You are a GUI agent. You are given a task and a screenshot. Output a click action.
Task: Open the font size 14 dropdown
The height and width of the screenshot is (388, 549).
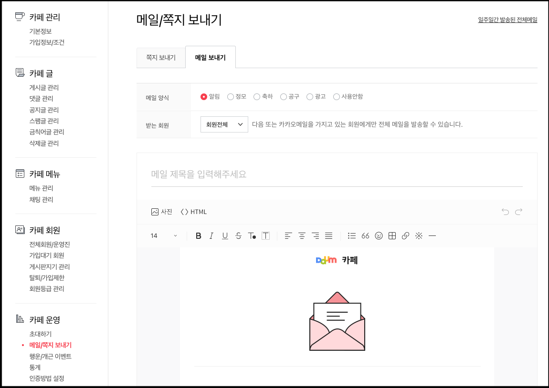[164, 236]
